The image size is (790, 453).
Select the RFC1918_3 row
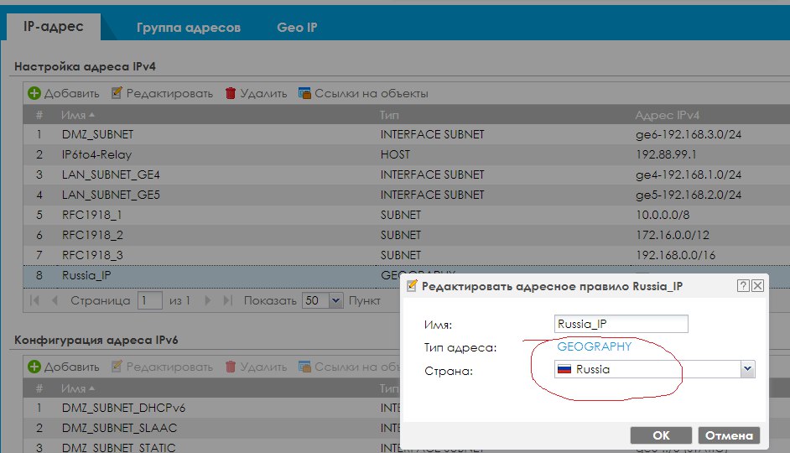tap(406, 256)
